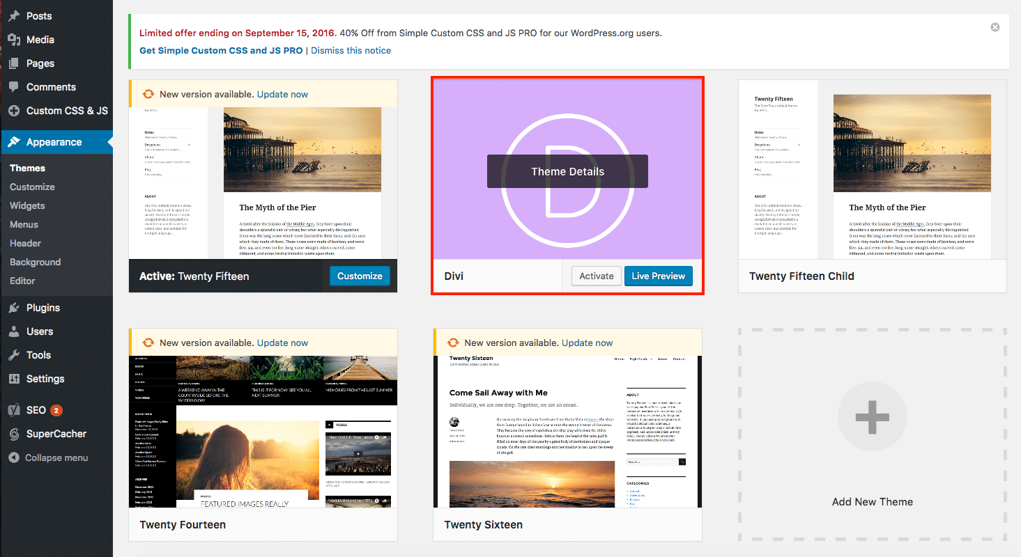
Task: Switch to the Widgets section under Appearance
Action: click(27, 205)
